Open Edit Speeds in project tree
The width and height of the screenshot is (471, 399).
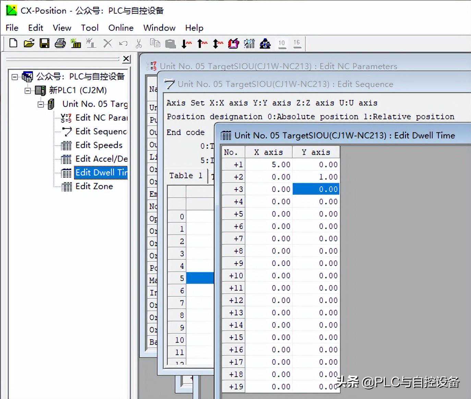click(99, 145)
